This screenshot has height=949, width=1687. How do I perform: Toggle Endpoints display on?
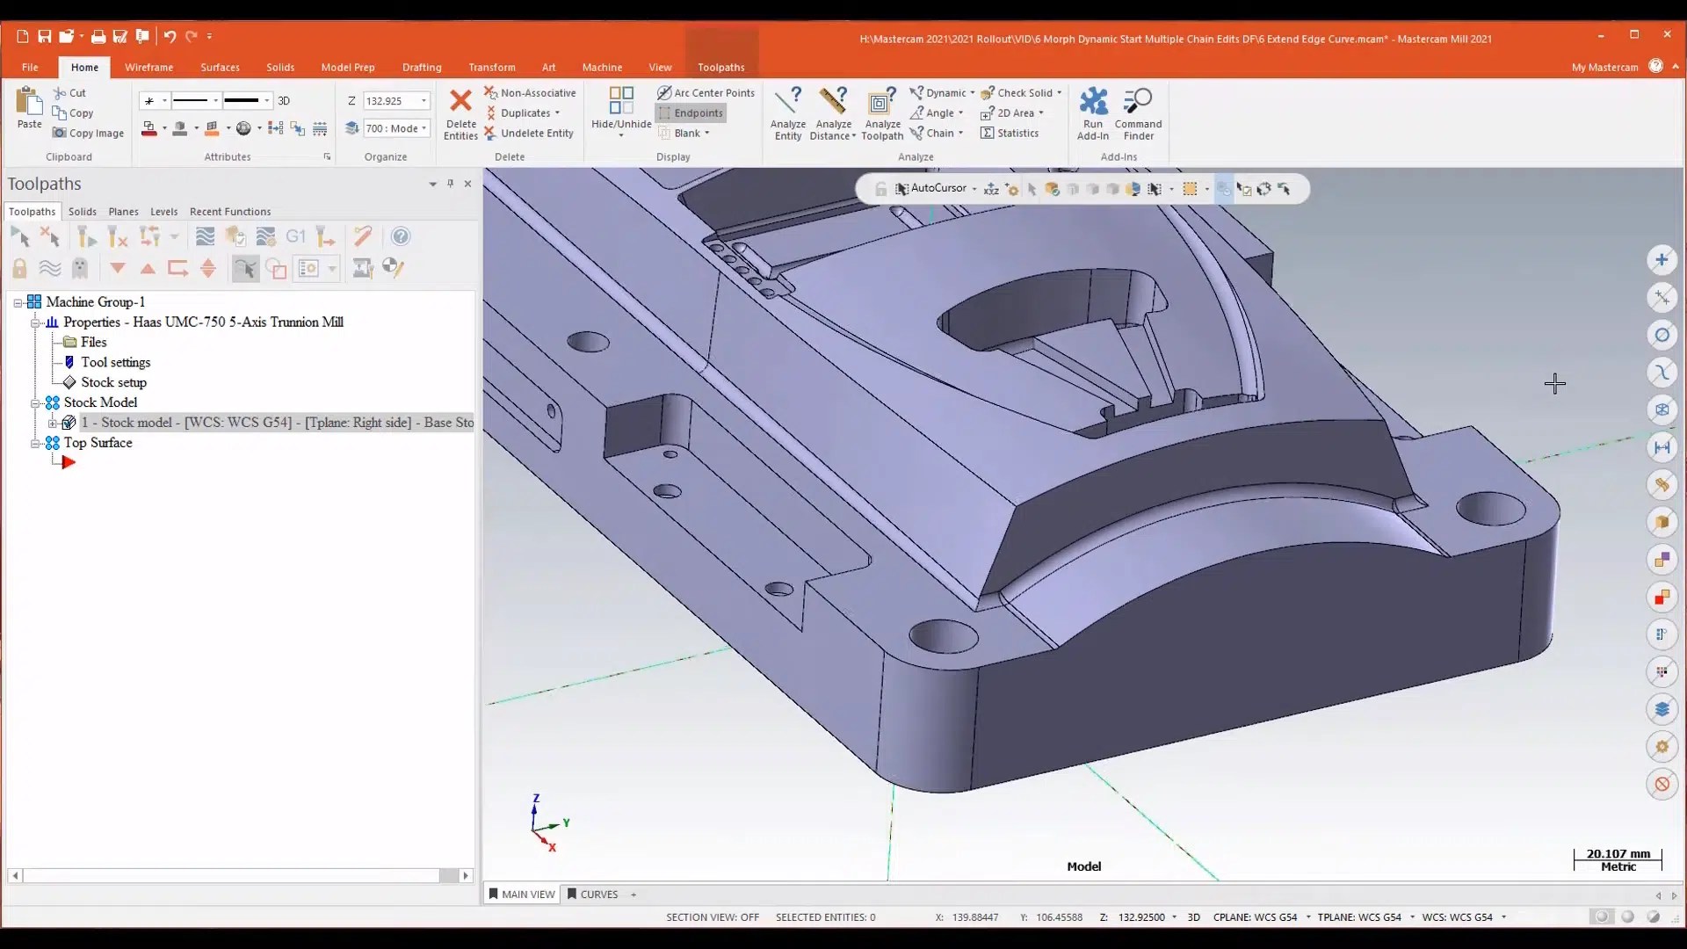click(x=691, y=113)
